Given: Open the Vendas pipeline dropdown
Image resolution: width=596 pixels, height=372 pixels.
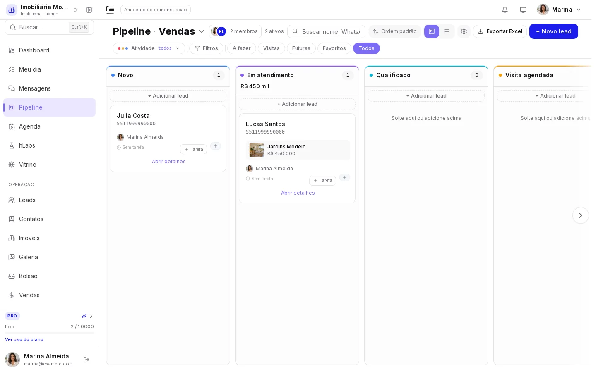Looking at the screenshot, I should (182, 31).
